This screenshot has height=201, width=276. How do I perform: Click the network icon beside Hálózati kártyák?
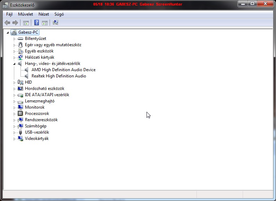(x=20, y=57)
